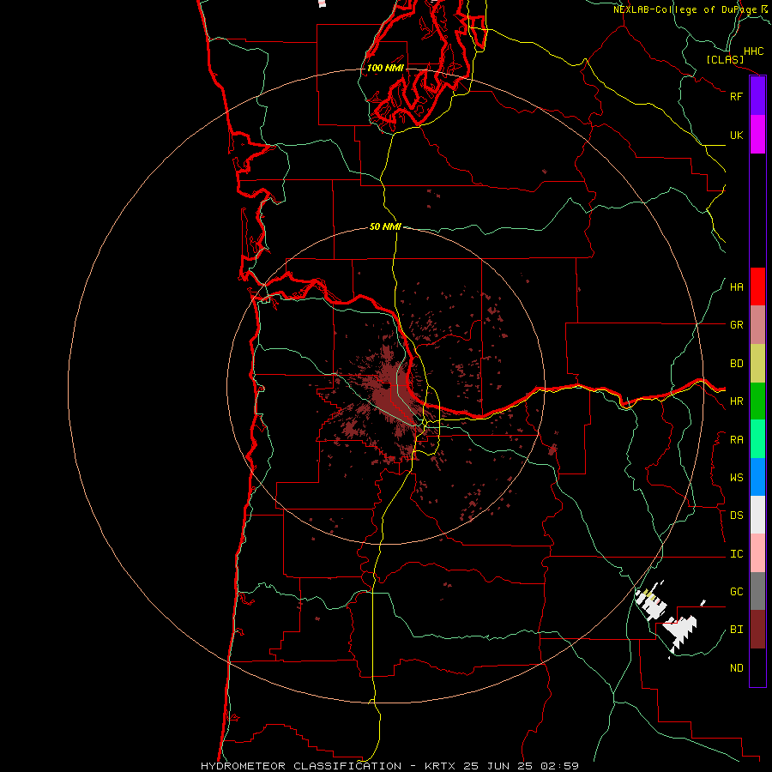Click the 50 NMI range ring label
The height and width of the screenshot is (772, 772).
(x=385, y=226)
